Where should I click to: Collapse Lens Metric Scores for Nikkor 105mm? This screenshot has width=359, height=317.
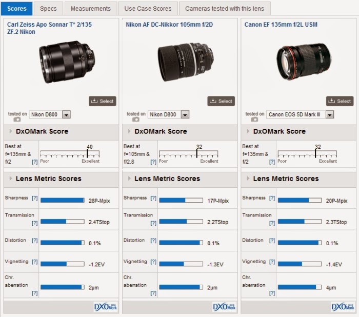[x=129, y=179]
